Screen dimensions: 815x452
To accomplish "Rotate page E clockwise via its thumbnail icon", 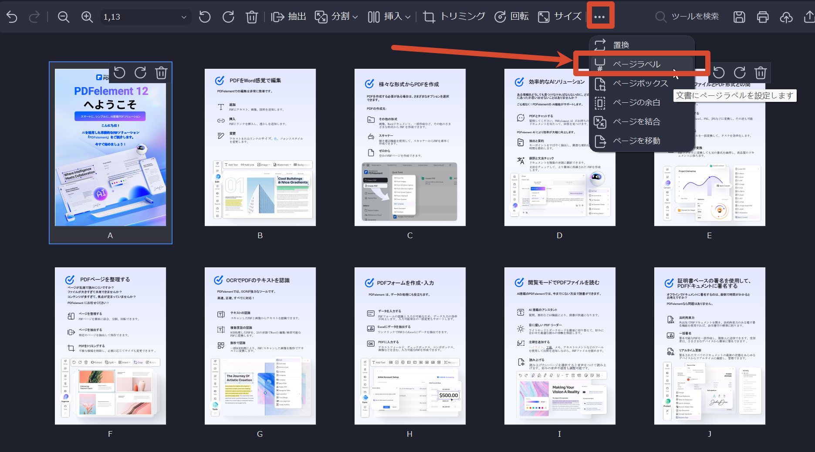I will point(740,73).
